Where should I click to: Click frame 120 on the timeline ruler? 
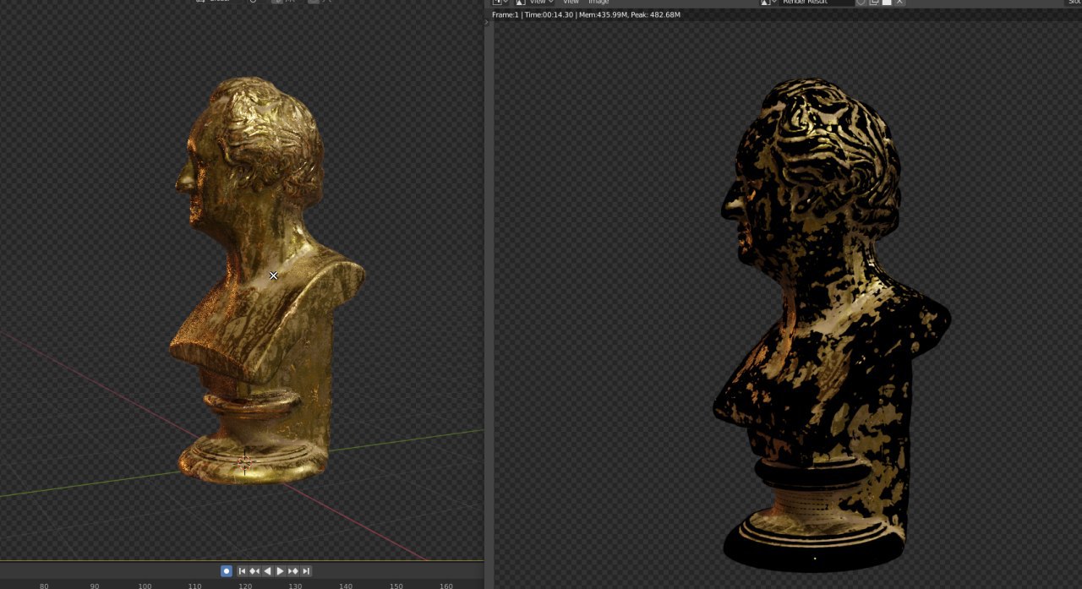[245, 586]
